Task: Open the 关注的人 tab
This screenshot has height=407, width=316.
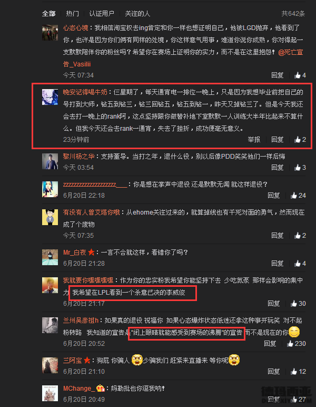Action: coord(137,14)
